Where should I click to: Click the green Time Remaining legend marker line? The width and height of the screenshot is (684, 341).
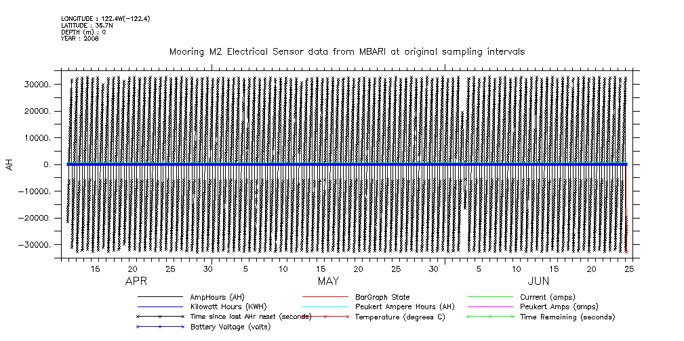490,317
